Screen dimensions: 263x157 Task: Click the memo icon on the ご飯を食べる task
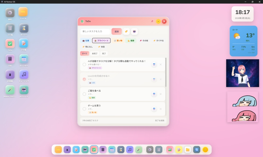pyautogui.click(x=154, y=94)
